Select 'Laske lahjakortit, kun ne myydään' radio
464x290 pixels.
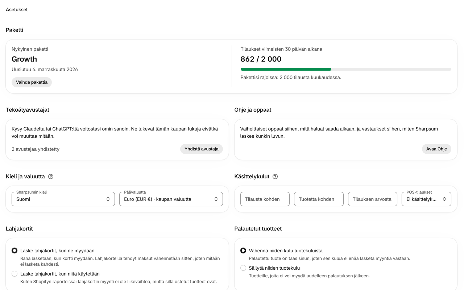coord(14,250)
